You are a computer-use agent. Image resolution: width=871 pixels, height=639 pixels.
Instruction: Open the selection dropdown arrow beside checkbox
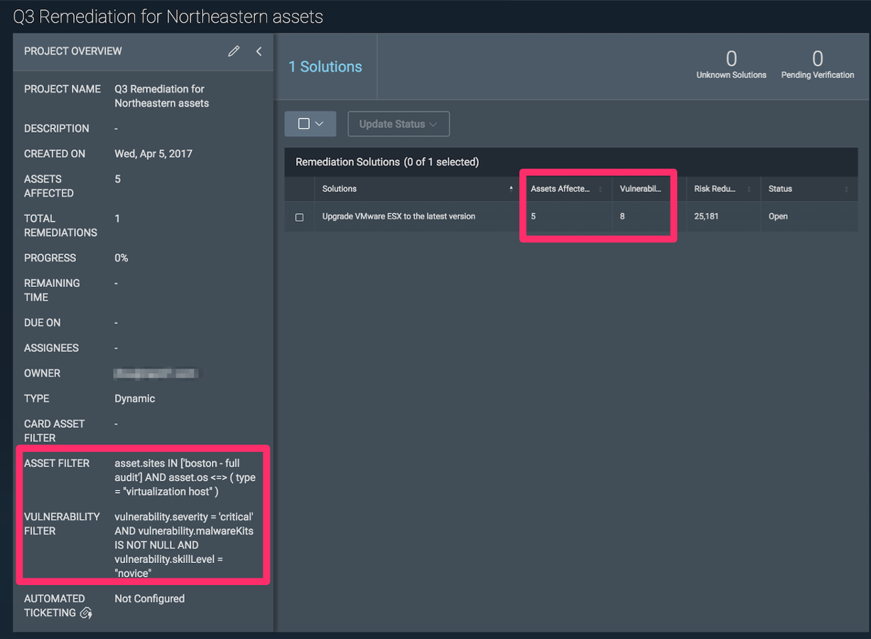[320, 124]
